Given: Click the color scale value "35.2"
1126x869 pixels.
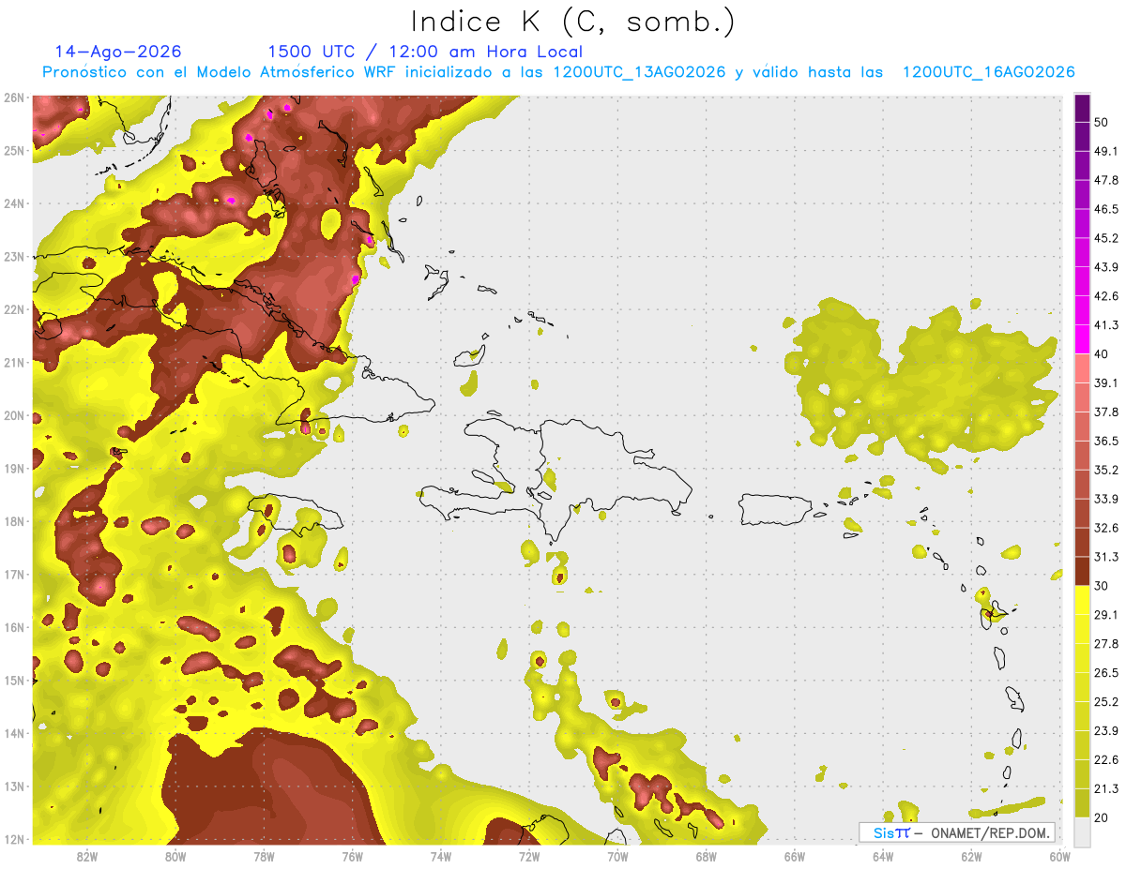Looking at the screenshot, I should (1106, 470).
